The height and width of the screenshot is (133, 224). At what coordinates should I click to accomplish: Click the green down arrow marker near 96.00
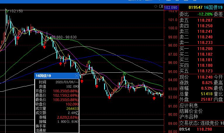click(89, 62)
